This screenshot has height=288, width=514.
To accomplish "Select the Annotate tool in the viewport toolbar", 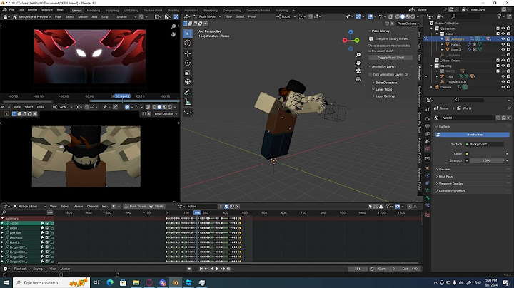I will coord(188,92).
